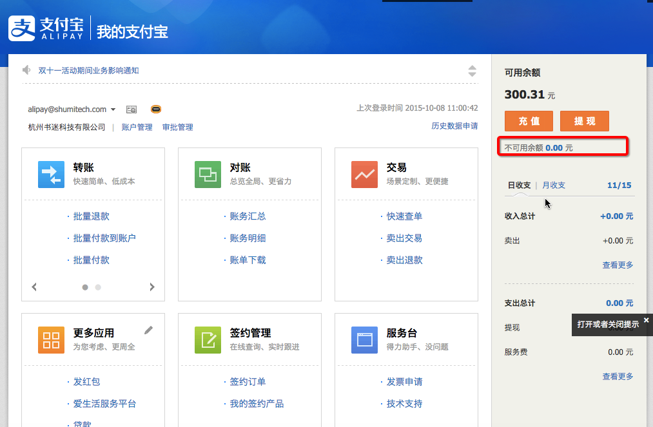The width and height of the screenshot is (653, 427).
Task: Click the 不可用余额 0.00 amount
Action: pos(554,147)
